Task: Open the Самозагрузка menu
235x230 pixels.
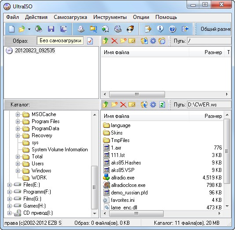Action: click(70, 17)
